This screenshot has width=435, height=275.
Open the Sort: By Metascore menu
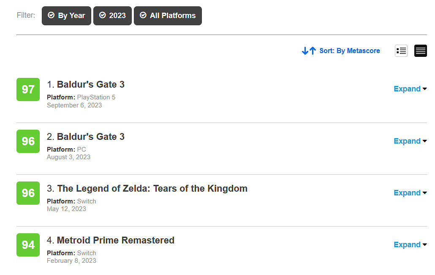(x=349, y=51)
